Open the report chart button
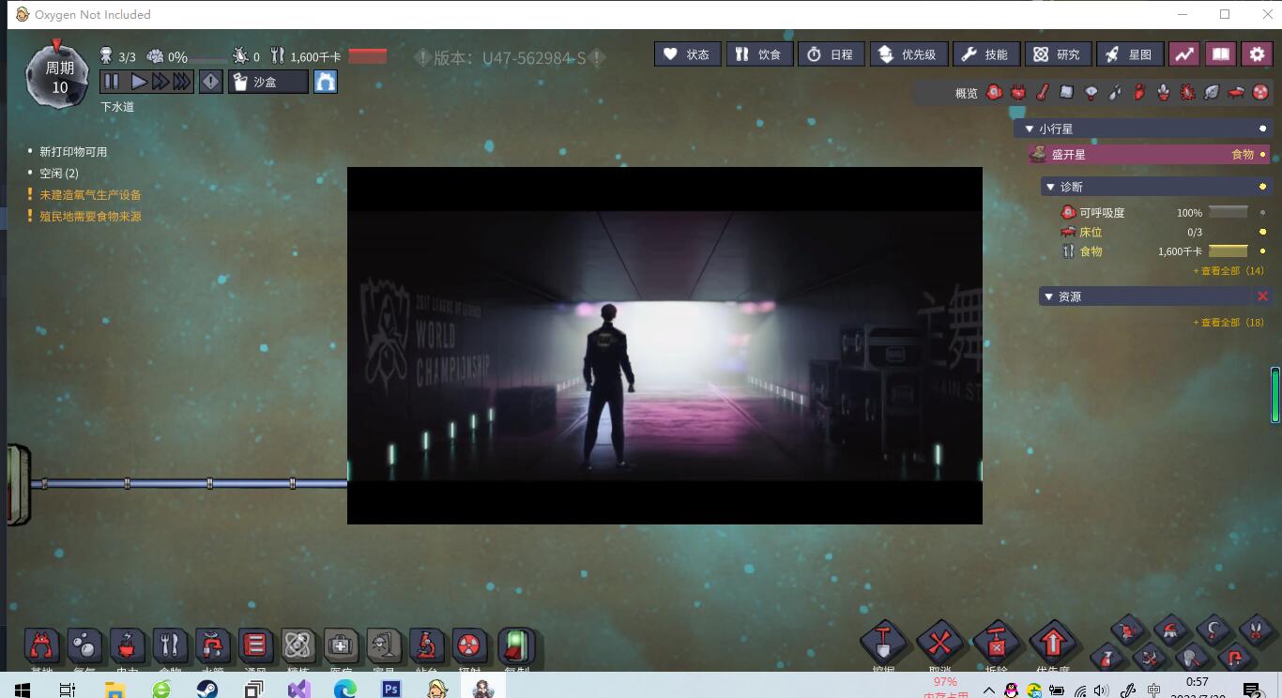The width and height of the screenshot is (1282, 698). click(x=1184, y=54)
